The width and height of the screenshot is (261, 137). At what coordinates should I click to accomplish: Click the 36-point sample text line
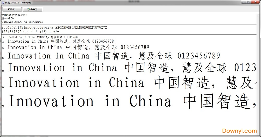click(x=114, y=56)
